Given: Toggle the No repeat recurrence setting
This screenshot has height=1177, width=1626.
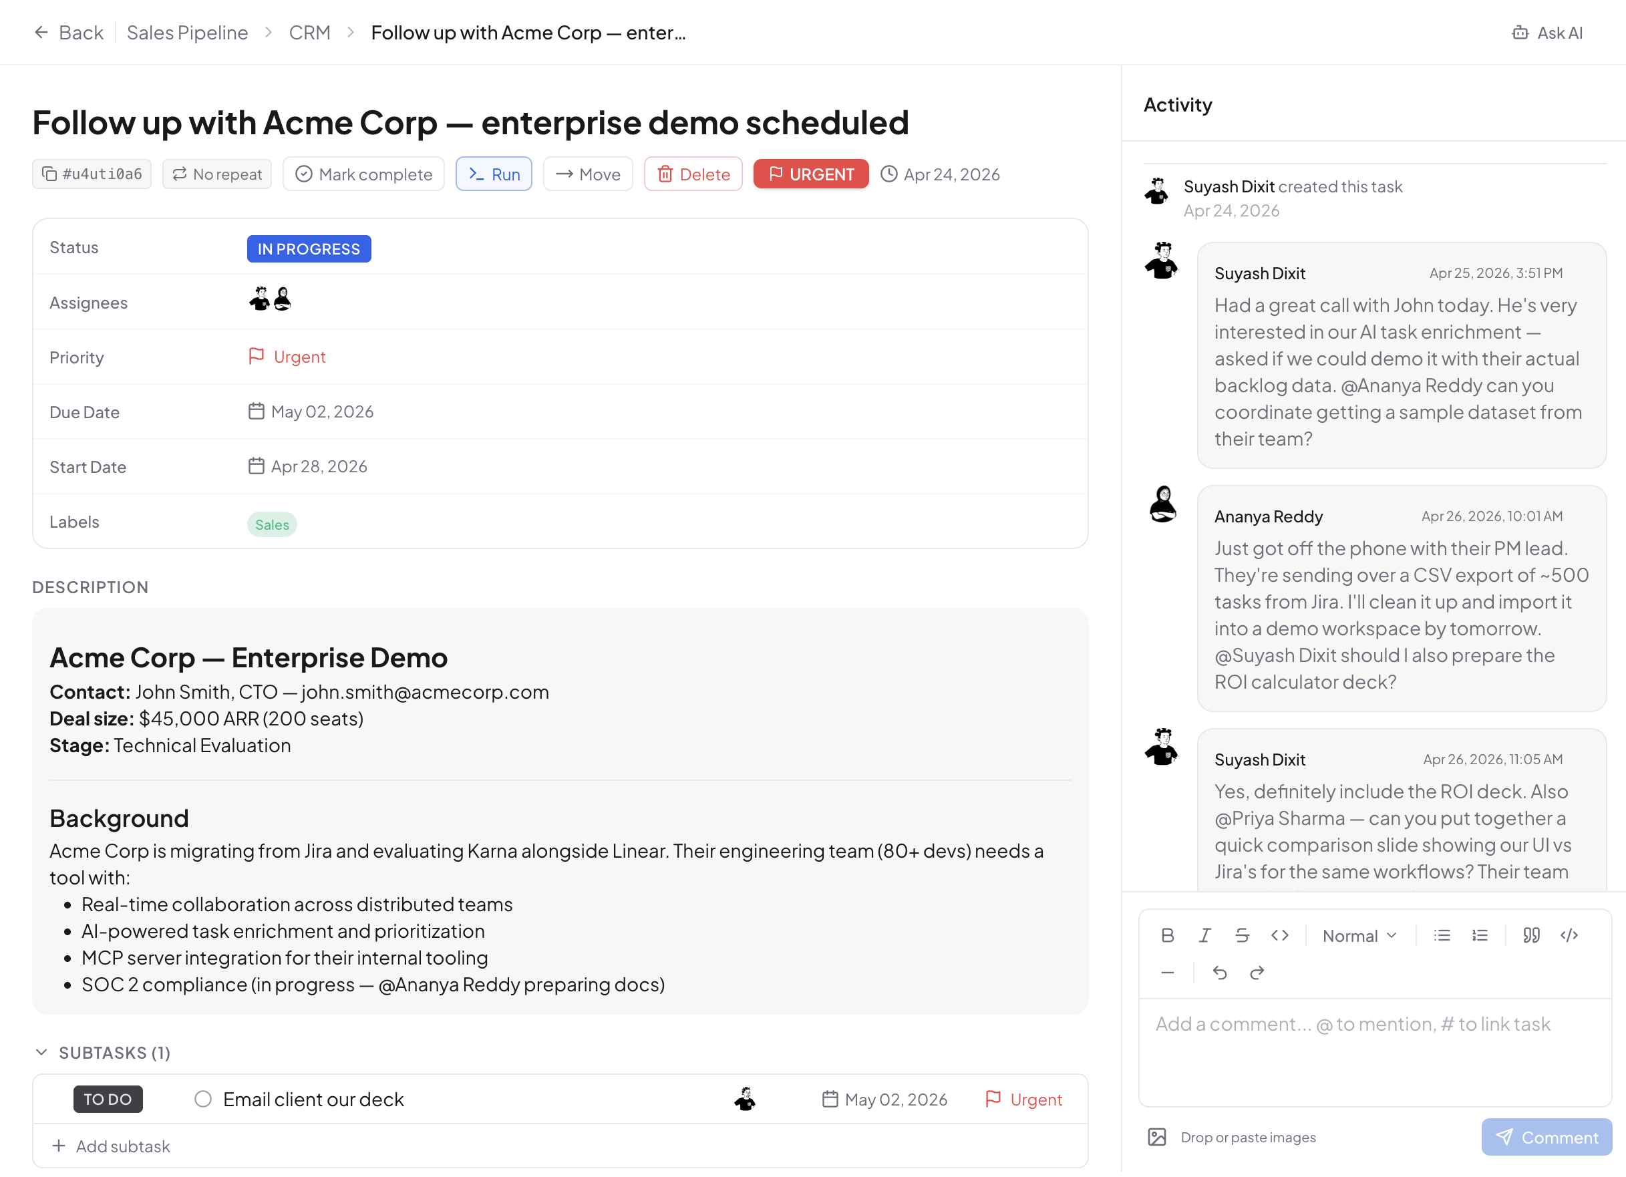Looking at the screenshot, I should pyautogui.click(x=216, y=174).
